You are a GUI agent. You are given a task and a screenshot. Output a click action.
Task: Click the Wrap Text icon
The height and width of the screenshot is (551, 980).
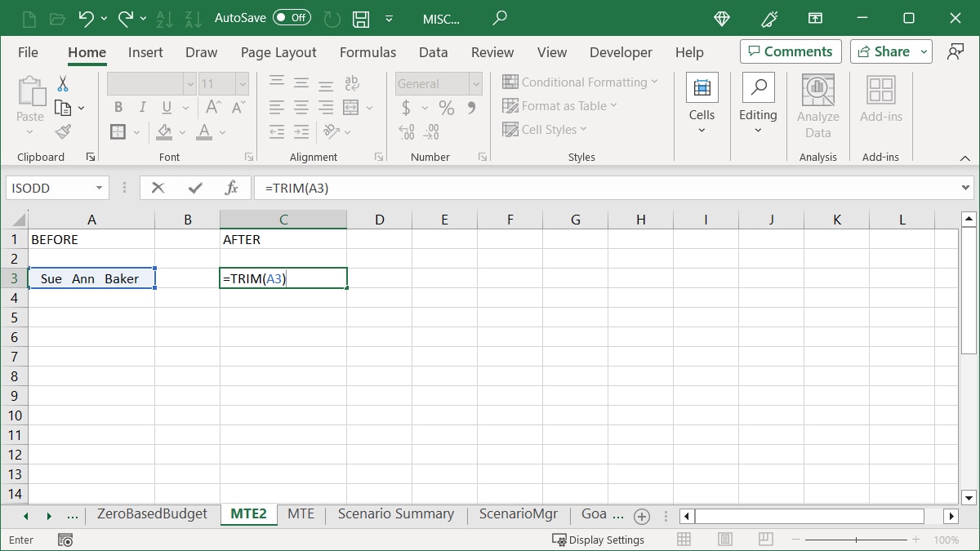(x=351, y=82)
